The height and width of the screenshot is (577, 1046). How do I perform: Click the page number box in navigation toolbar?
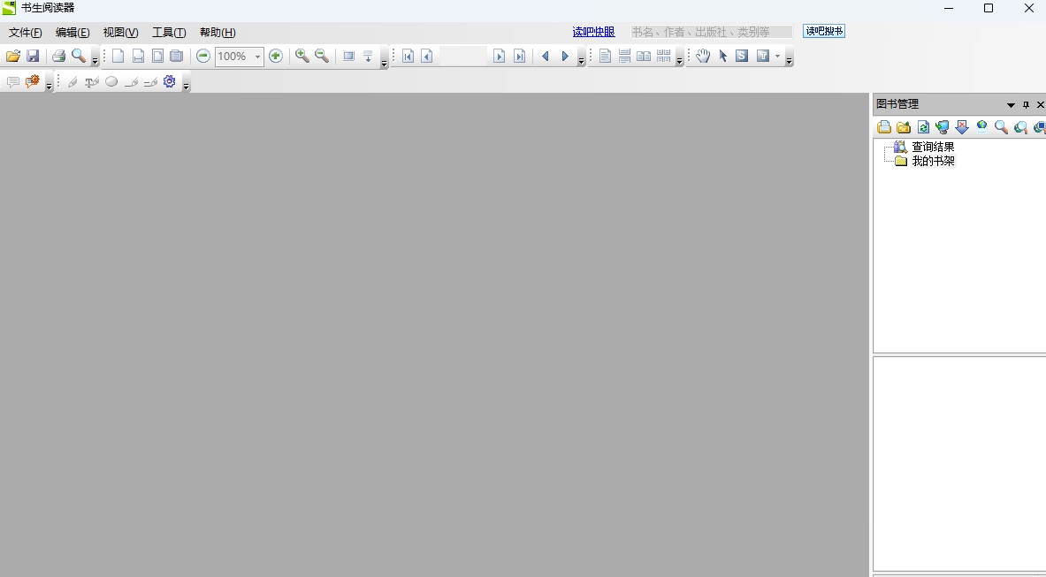point(463,56)
